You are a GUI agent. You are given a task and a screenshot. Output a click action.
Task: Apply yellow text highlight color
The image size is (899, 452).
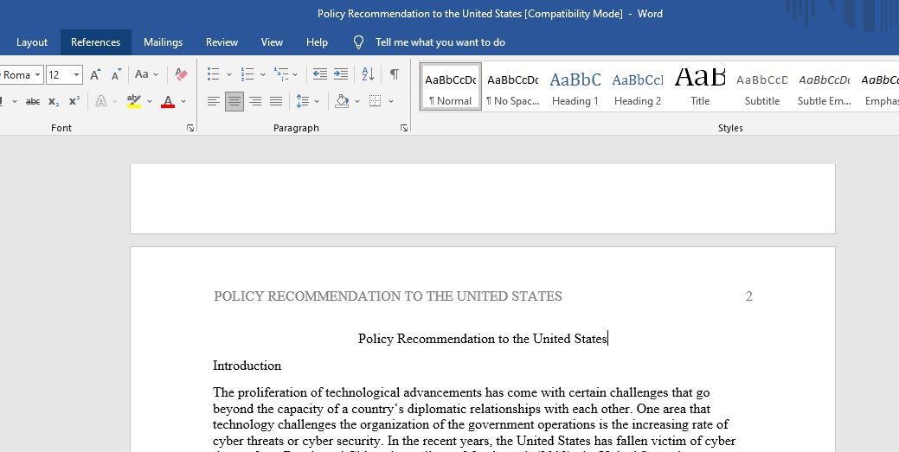[134, 101]
